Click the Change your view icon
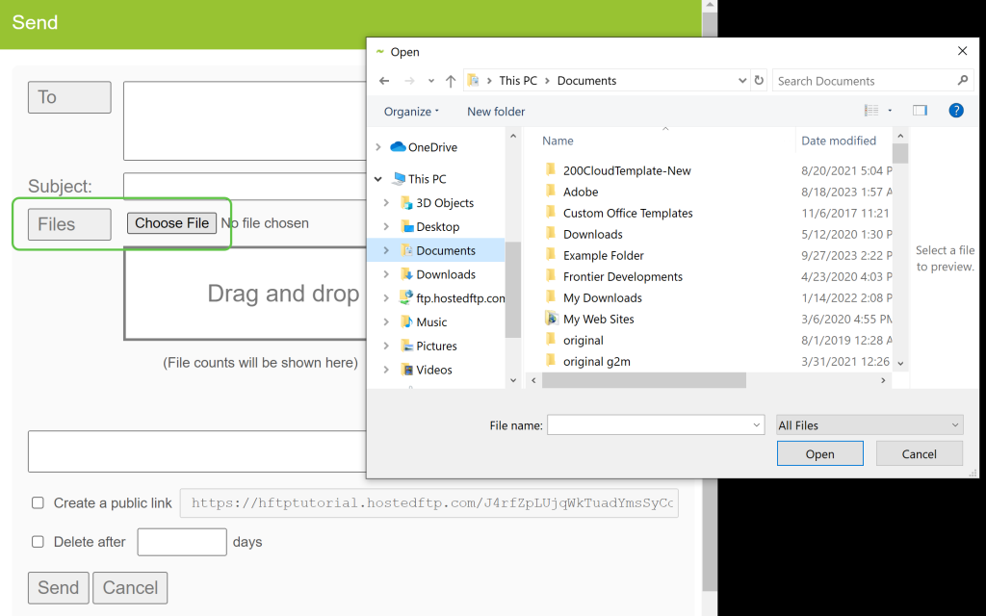 (871, 111)
